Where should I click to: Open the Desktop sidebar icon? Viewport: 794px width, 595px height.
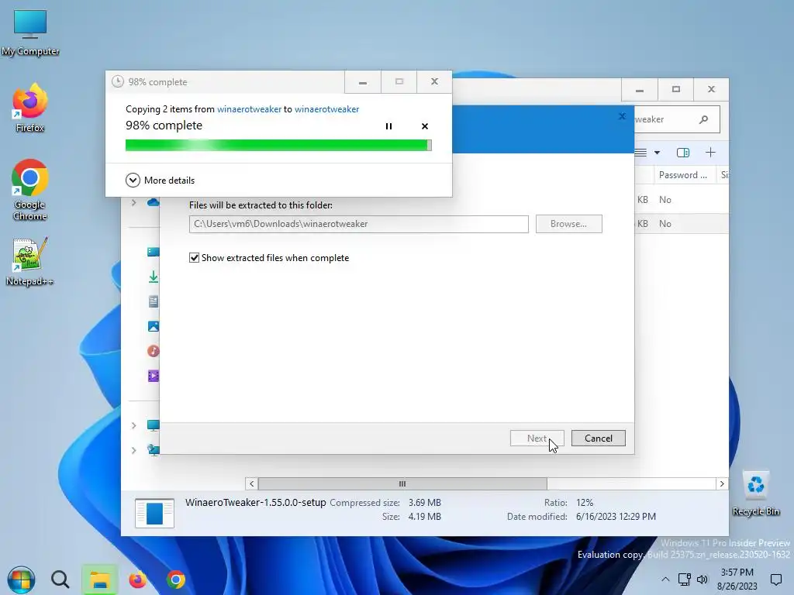point(153,252)
